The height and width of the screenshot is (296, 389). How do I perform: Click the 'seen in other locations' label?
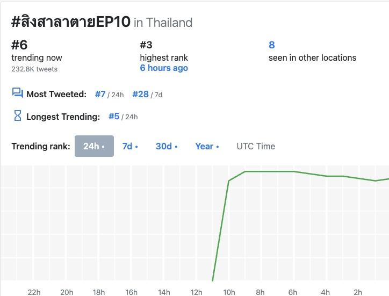tap(312, 57)
